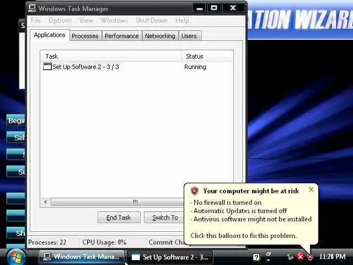Click the CPU Usage: 0% status bar entry
The height and width of the screenshot is (265, 353).
104,242
